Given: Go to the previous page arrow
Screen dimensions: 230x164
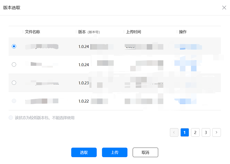Looking at the screenshot, I should coord(174,132).
